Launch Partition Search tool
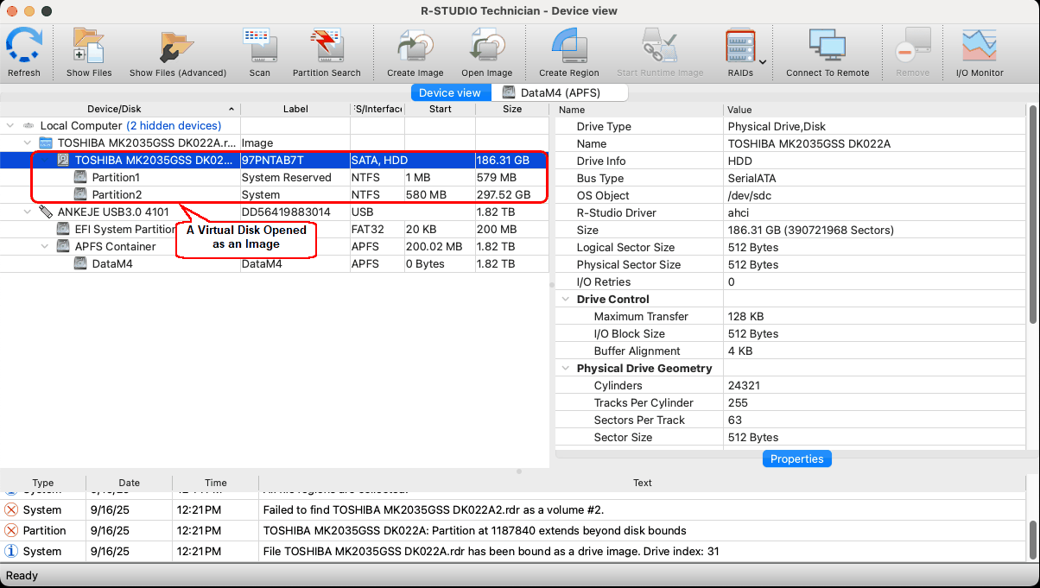Viewport: 1040px width, 588px height. (327, 48)
